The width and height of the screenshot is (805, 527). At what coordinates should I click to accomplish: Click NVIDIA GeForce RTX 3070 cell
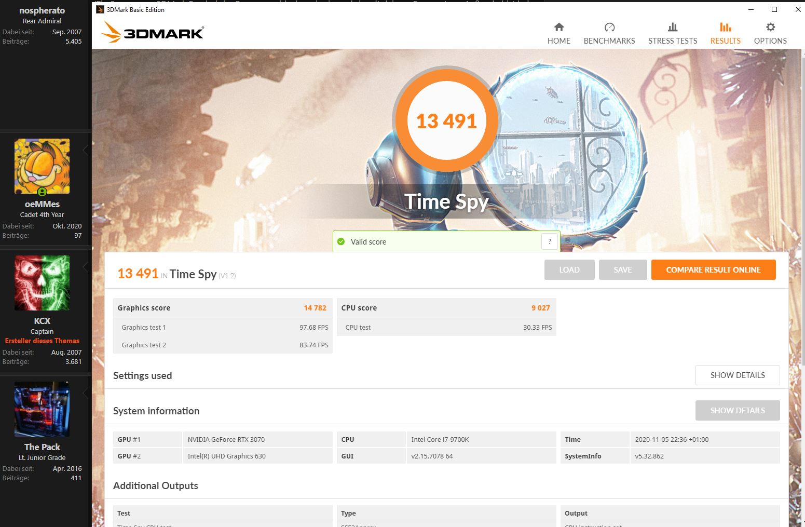257,439
